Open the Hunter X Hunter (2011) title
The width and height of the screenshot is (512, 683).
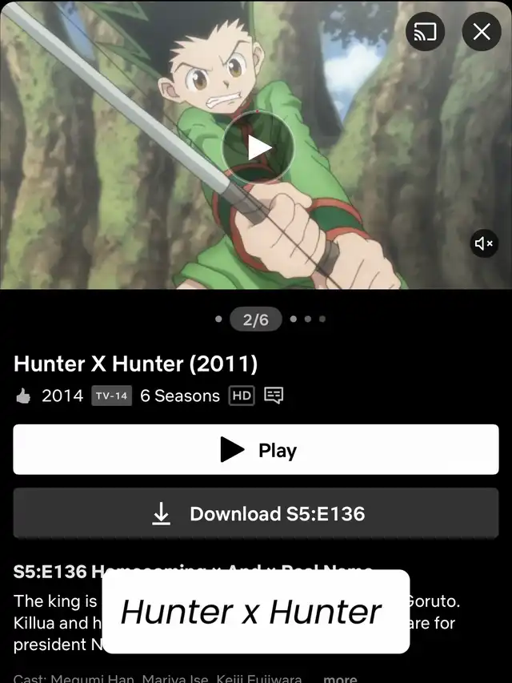[x=135, y=364]
